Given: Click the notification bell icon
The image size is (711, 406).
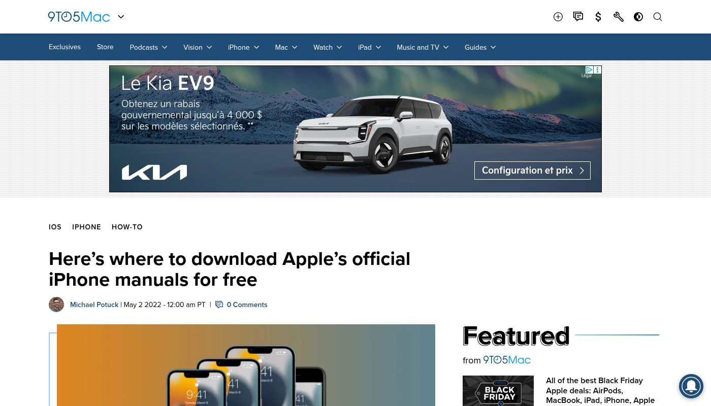Looking at the screenshot, I should (x=691, y=386).
